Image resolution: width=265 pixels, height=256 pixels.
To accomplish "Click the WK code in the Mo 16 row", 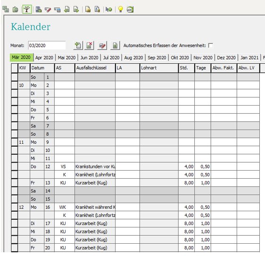I will pos(63,207).
